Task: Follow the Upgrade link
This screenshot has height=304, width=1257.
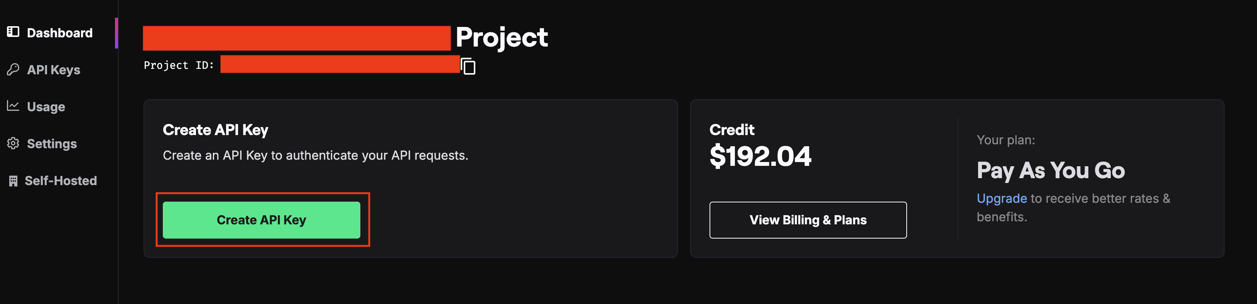Action: (x=1002, y=199)
